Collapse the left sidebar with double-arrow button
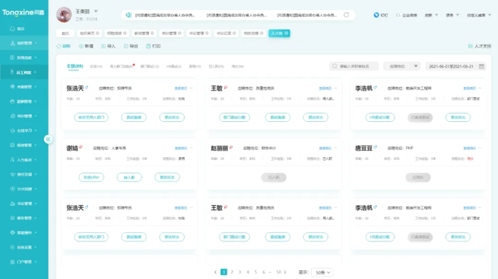This screenshot has width=498, height=279. (49, 139)
